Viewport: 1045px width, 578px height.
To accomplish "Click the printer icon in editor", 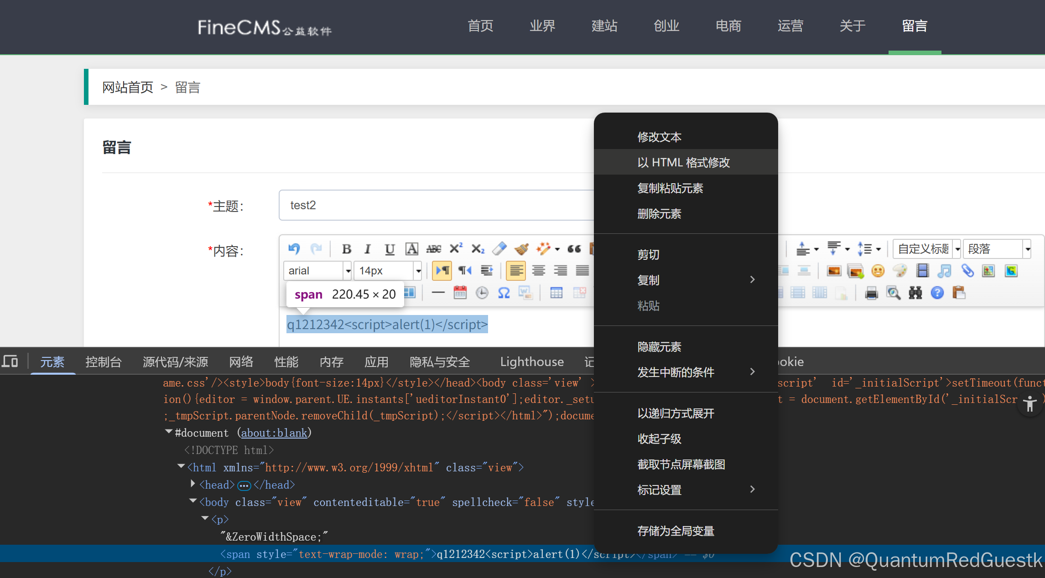I will point(871,293).
